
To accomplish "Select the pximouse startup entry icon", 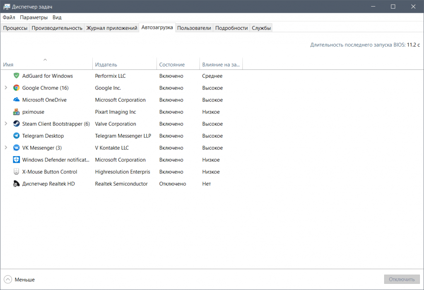I will coord(17,112).
